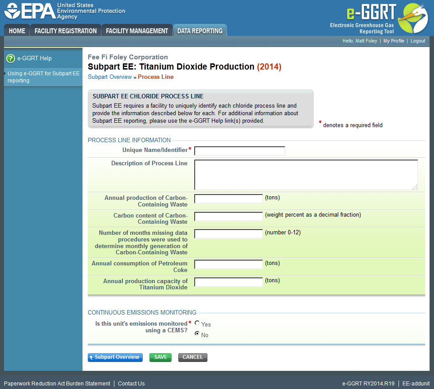Click '(number 0-12)' hint text
The height and width of the screenshot is (389, 434).
(x=283, y=233)
